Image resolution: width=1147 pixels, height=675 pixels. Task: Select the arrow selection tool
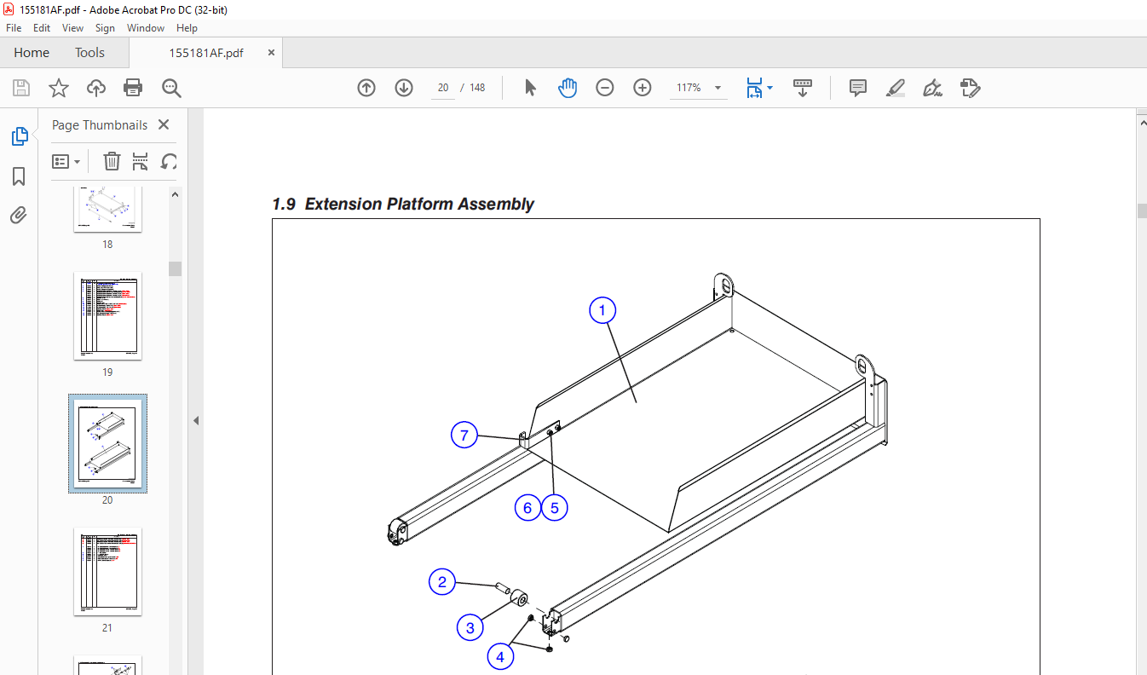pyautogui.click(x=530, y=88)
